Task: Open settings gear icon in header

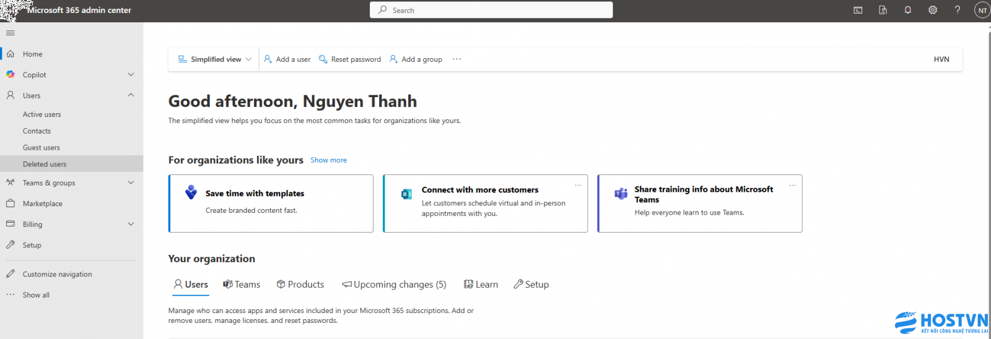Action: tap(933, 10)
